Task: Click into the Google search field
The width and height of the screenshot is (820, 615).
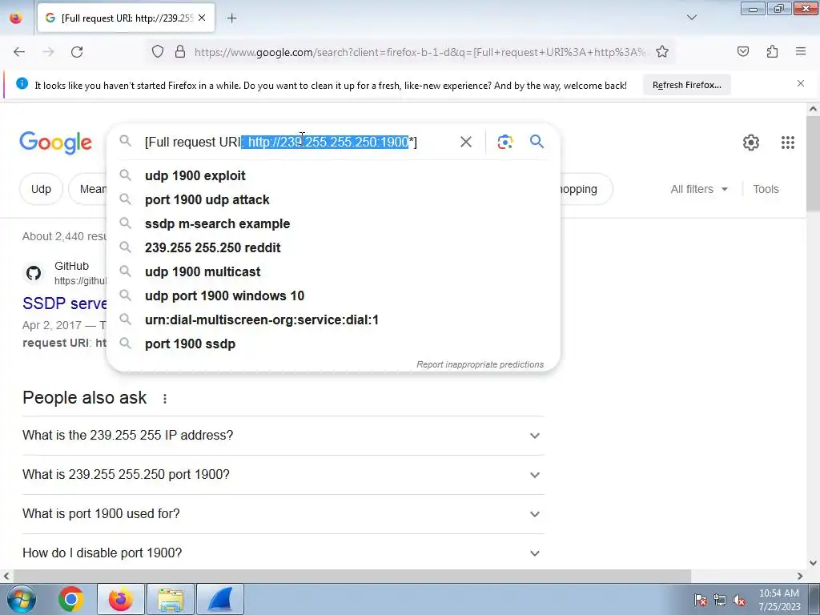Action: [298, 143]
